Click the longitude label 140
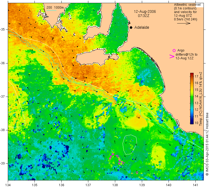209x188 pixels. tap(169, 185)
